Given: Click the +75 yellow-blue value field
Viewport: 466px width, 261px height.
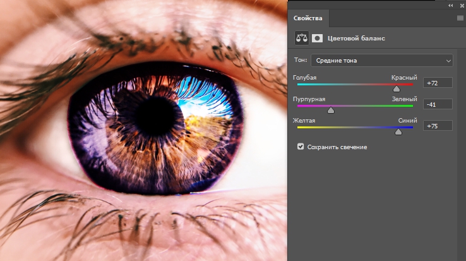Looking at the screenshot, I should click(438, 126).
